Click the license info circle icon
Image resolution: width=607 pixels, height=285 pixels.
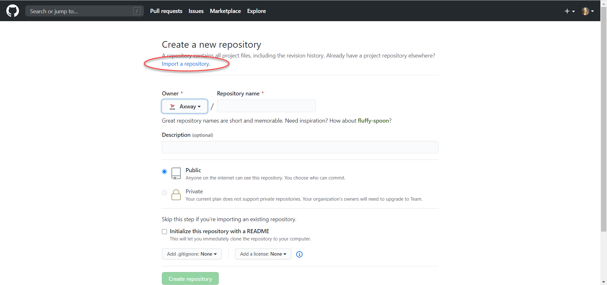[299, 254]
